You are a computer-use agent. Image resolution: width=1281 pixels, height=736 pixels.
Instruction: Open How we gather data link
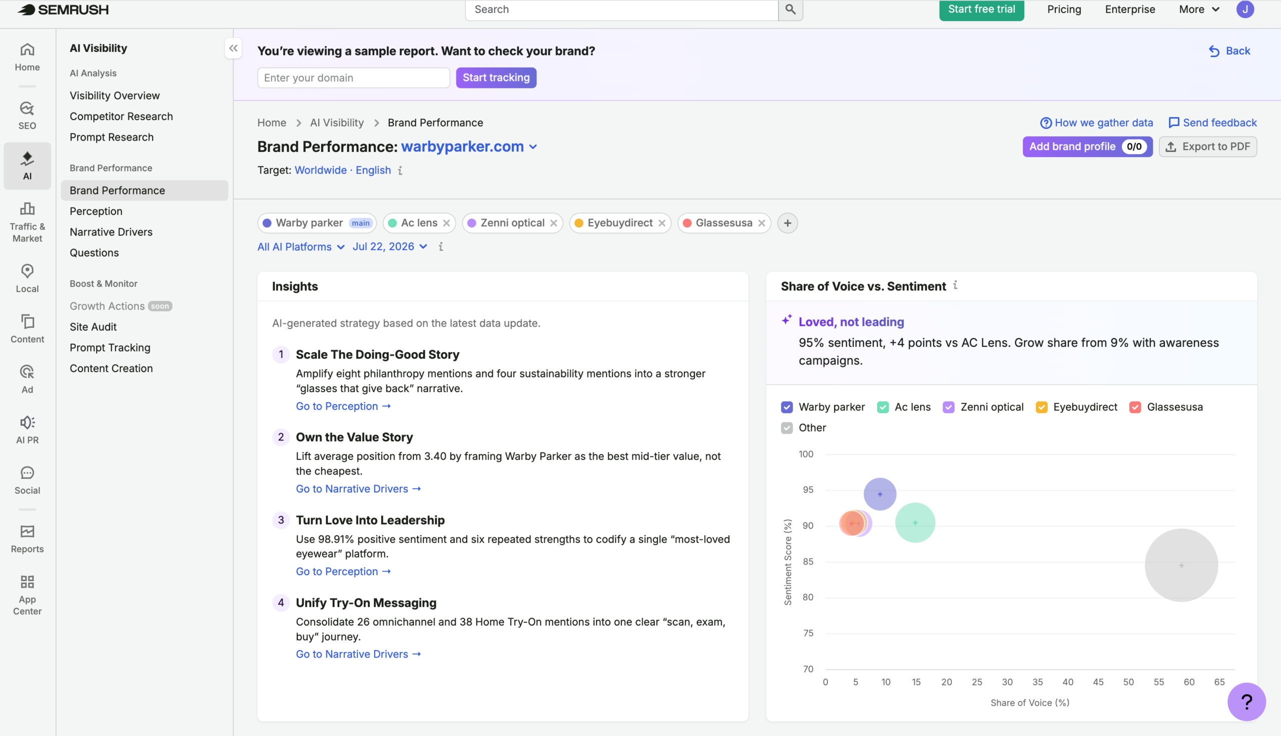click(1096, 123)
